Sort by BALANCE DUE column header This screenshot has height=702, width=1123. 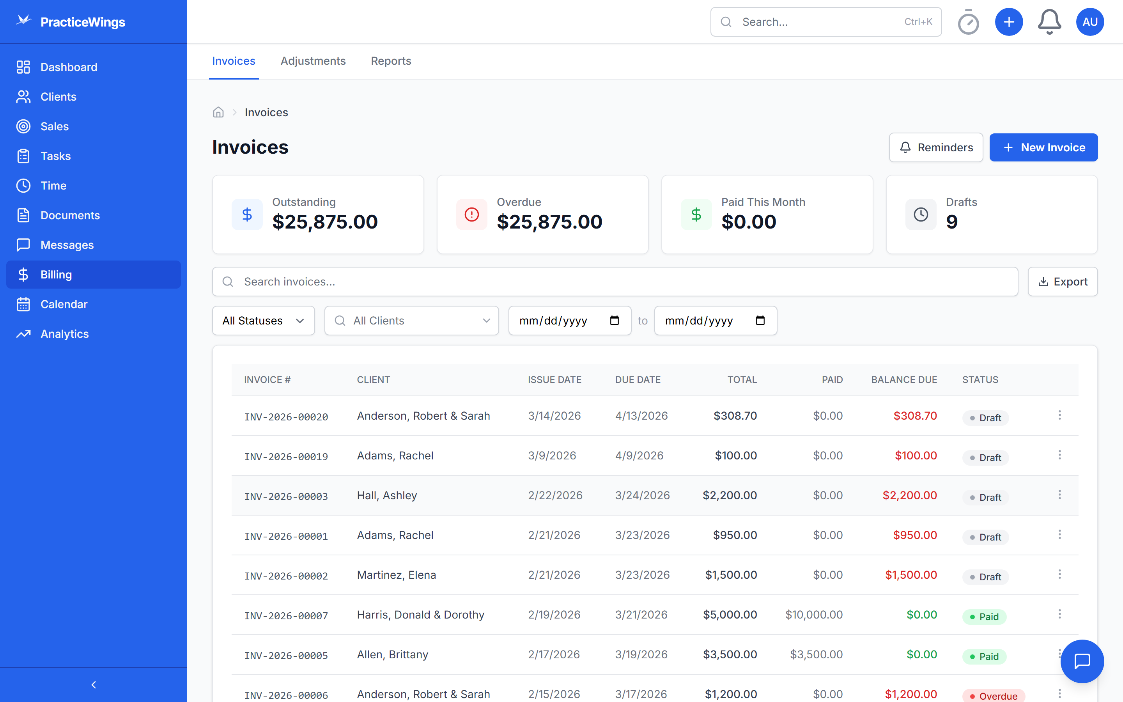(903, 380)
